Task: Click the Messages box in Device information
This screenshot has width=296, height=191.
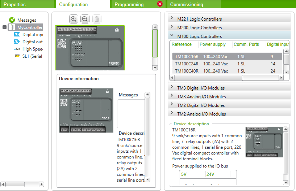Action: [x=131, y=114]
